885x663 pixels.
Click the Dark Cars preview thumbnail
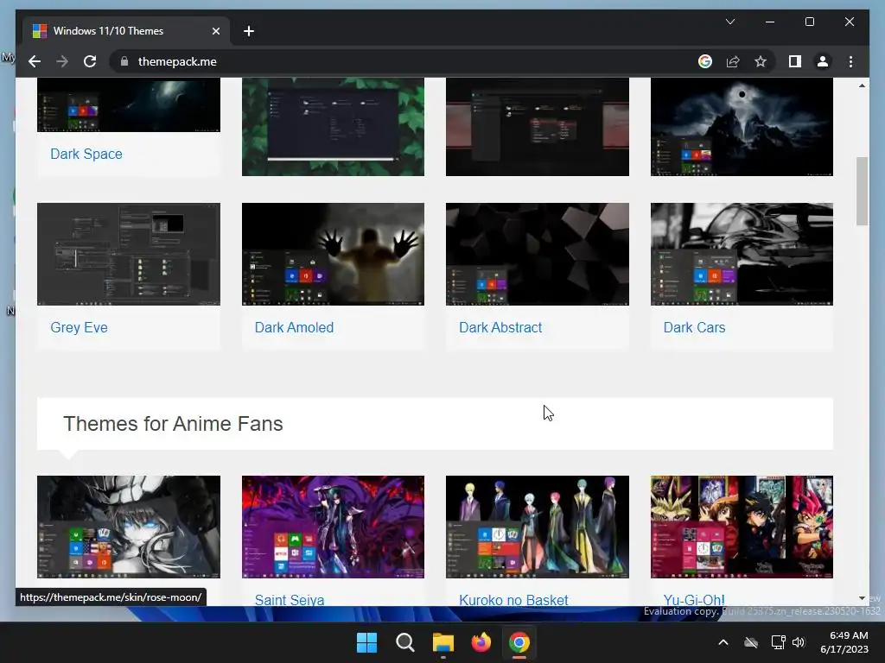click(742, 255)
